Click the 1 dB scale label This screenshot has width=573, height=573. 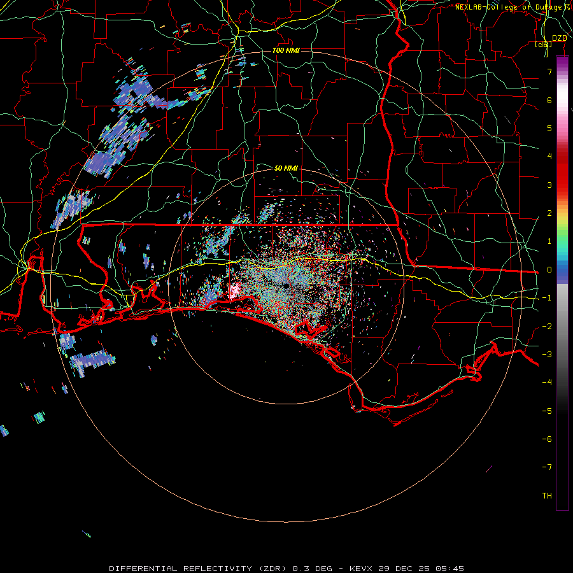[x=549, y=241]
